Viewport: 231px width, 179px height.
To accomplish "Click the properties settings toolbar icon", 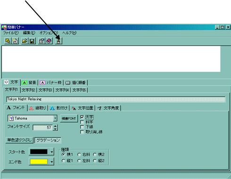I will coord(41,41).
